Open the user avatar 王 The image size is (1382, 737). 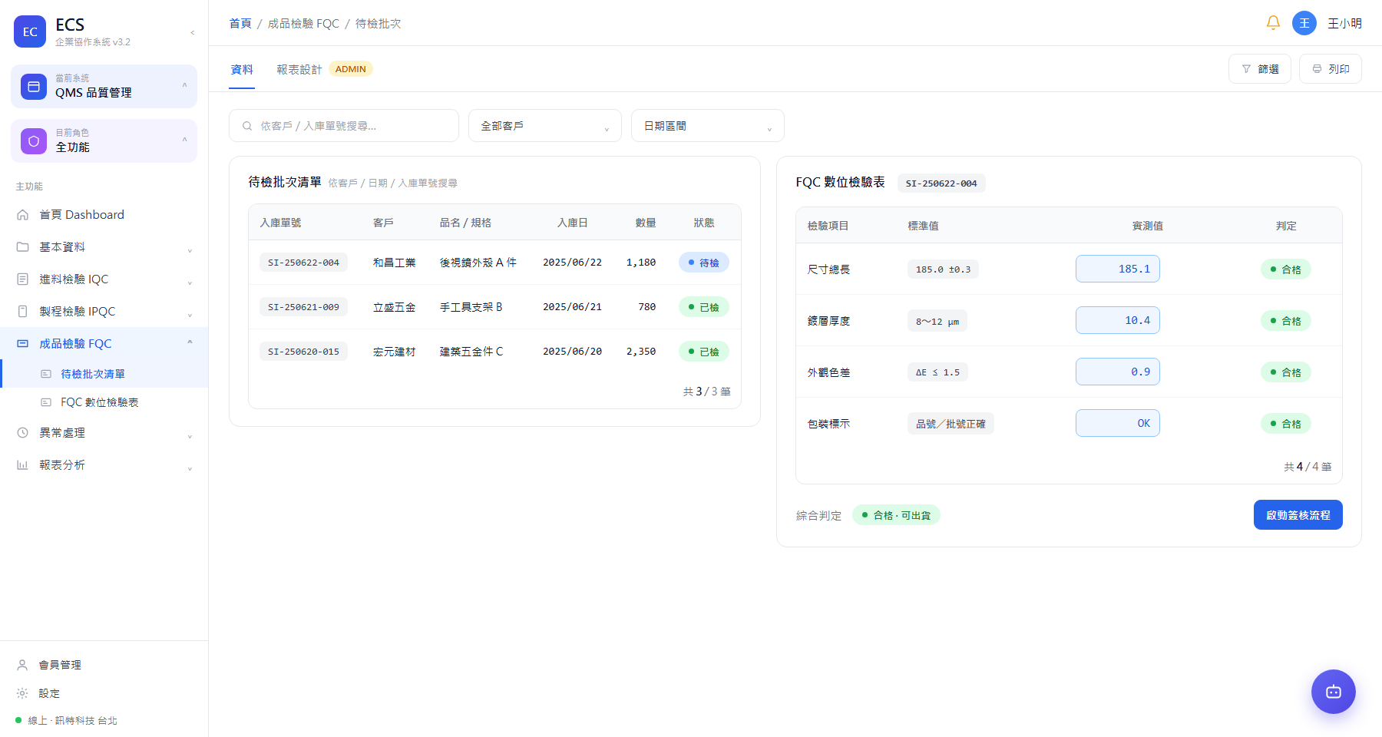tap(1304, 23)
